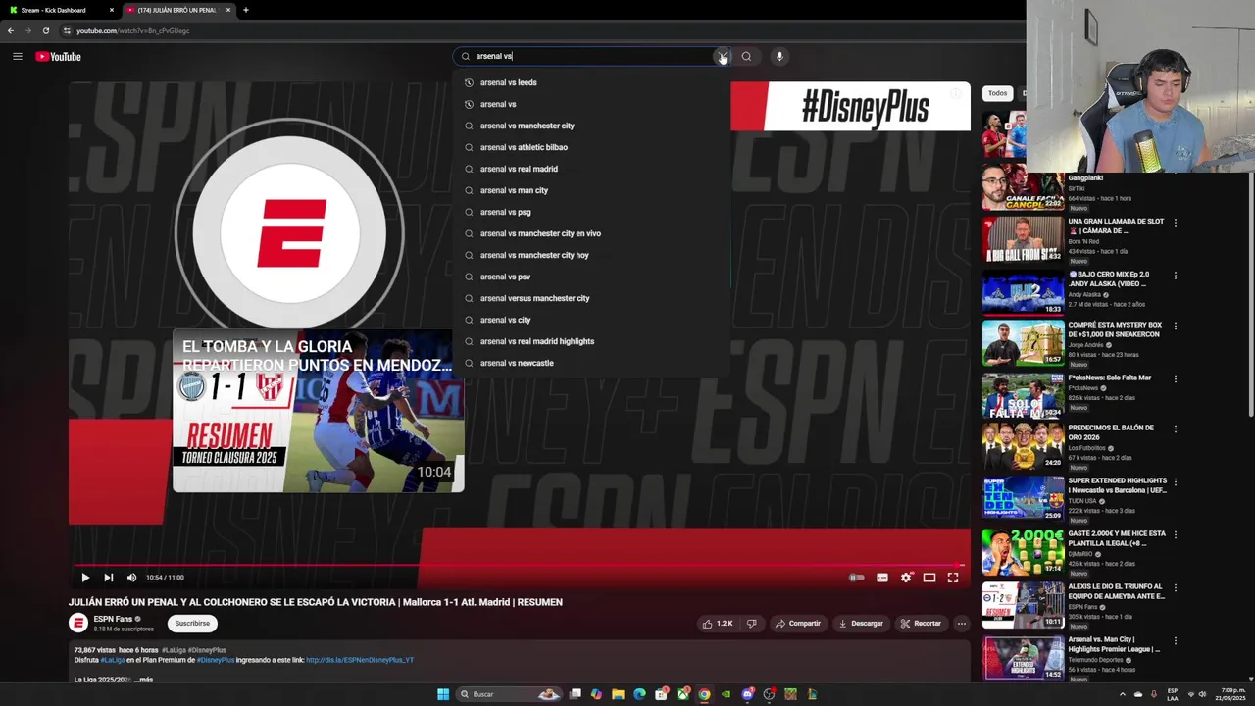
Task: Open the #DisneyPlus hashtag link in description
Action: click(216, 660)
